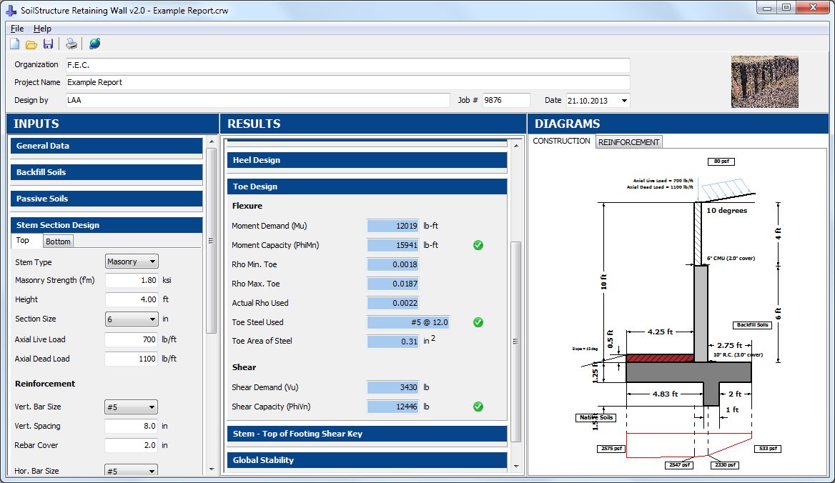Save the current project
This screenshot has width=835, height=483.
tap(48, 43)
